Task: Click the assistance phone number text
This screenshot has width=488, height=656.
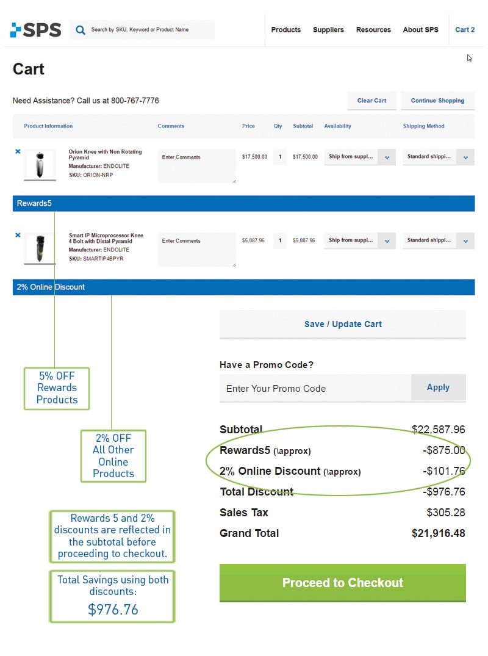Action: tap(135, 101)
